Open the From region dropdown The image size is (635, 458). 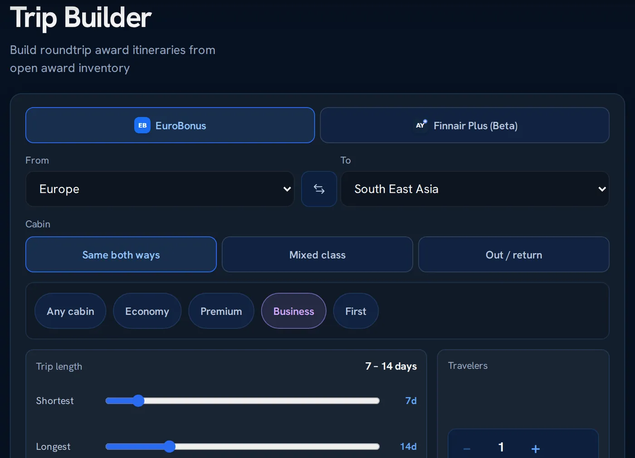pyautogui.click(x=160, y=189)
